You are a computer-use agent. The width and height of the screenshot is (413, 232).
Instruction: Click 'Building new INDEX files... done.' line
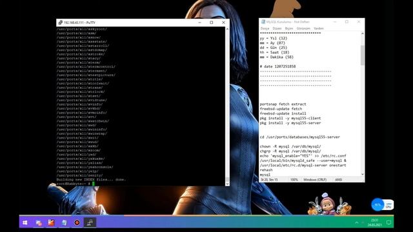coord(91,179)
